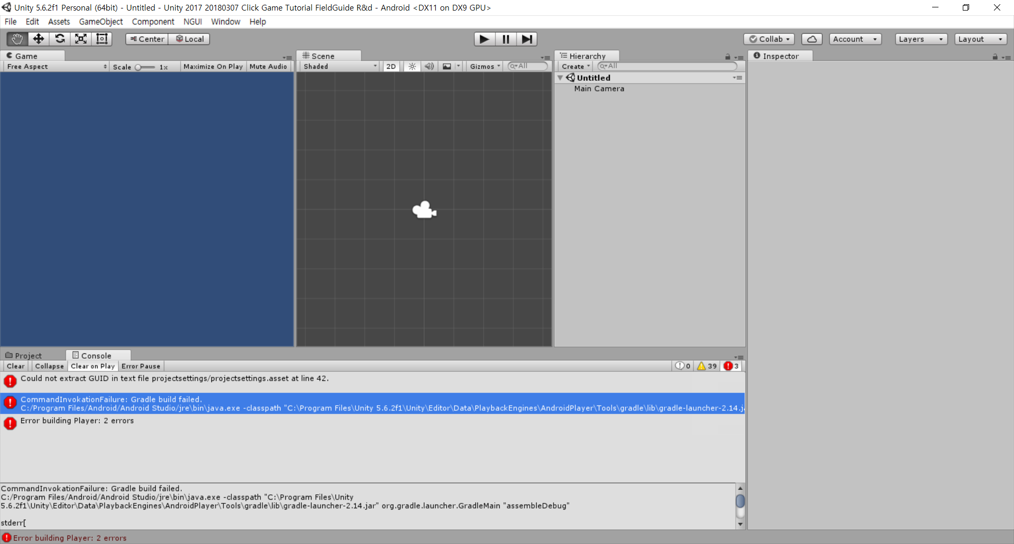This screenshot has height=544, width=1014.
Task: Open the Free Aspect dropdown
Action: [57, 67]
